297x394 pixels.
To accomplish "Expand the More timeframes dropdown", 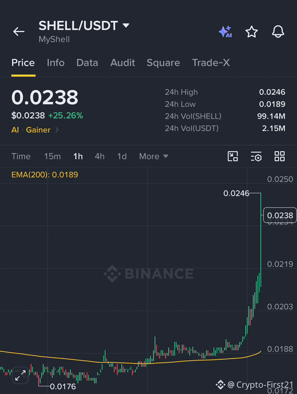I will tap(154, 156).
